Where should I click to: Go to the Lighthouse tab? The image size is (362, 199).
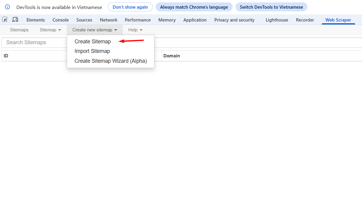277,20
